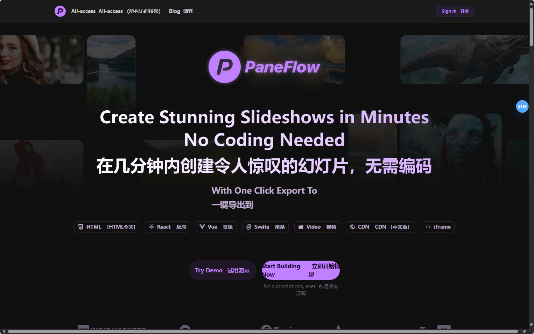Click the PaneFlow logo icon in navbar
This screenshot has width=534, height=334.
pyautogui.click(x=60, y=11)
